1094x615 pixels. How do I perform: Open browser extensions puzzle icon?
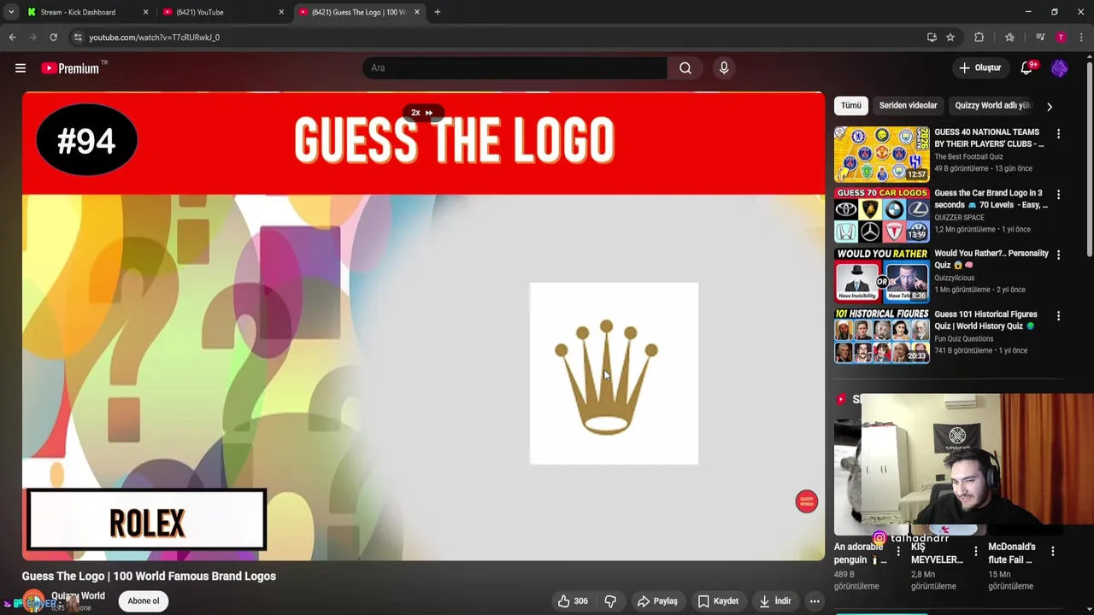pos(979,37)
